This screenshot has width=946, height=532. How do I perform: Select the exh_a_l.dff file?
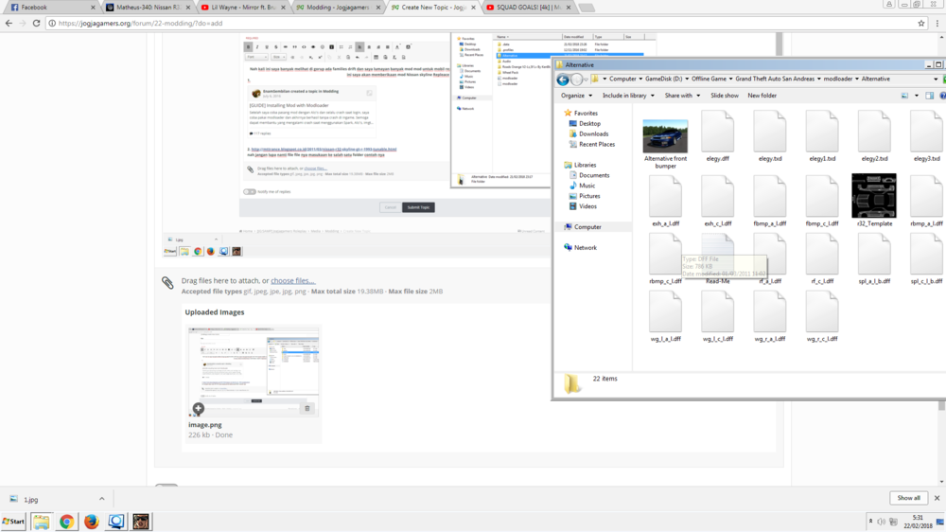665,202
